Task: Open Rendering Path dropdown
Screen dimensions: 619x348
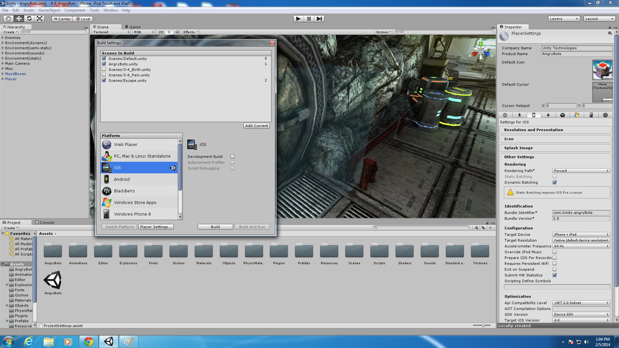Action: pos(581,171)
